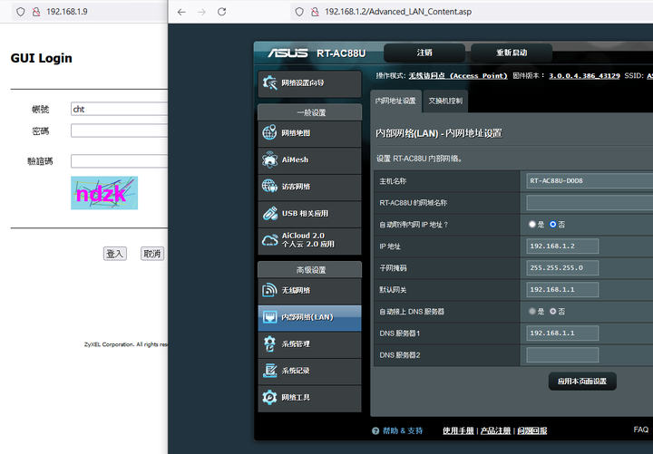
Task: Click the browser forward arrow
Action: pos(201,12)
